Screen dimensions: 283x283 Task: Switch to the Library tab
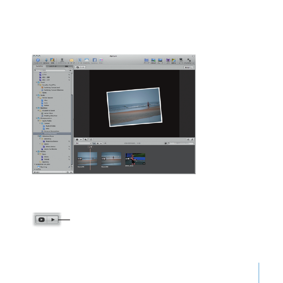point(40,66)
